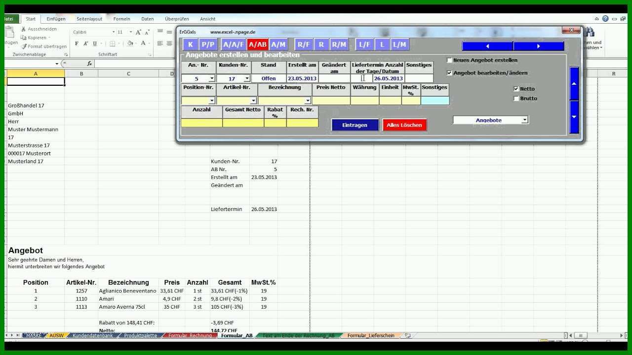Select column A header
Viewport: 632px width, 355px height.
click(x=36, y=73)
